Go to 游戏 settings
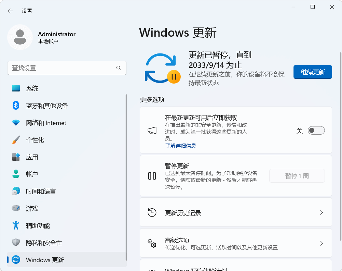 pos(67,208)
